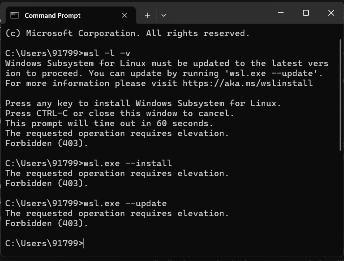The height and width of the screenshot is (261, 344).
Task: Click the empty title bar area beside the dropdown
Action: coord(219,13)
